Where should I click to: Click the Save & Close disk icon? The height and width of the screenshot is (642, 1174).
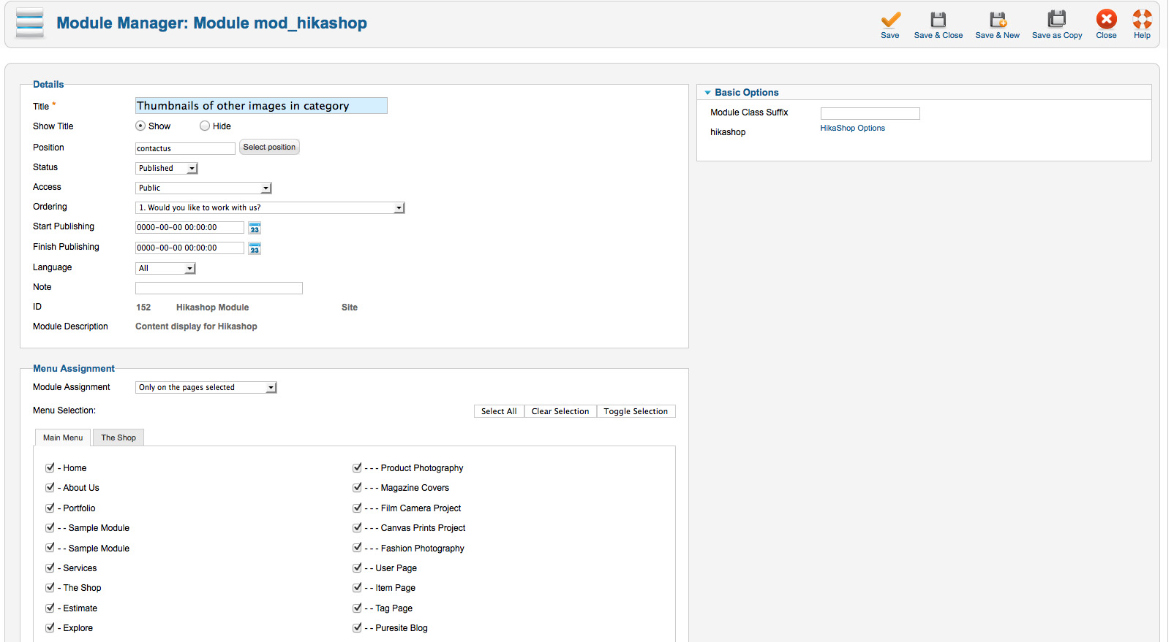(938, 19)
